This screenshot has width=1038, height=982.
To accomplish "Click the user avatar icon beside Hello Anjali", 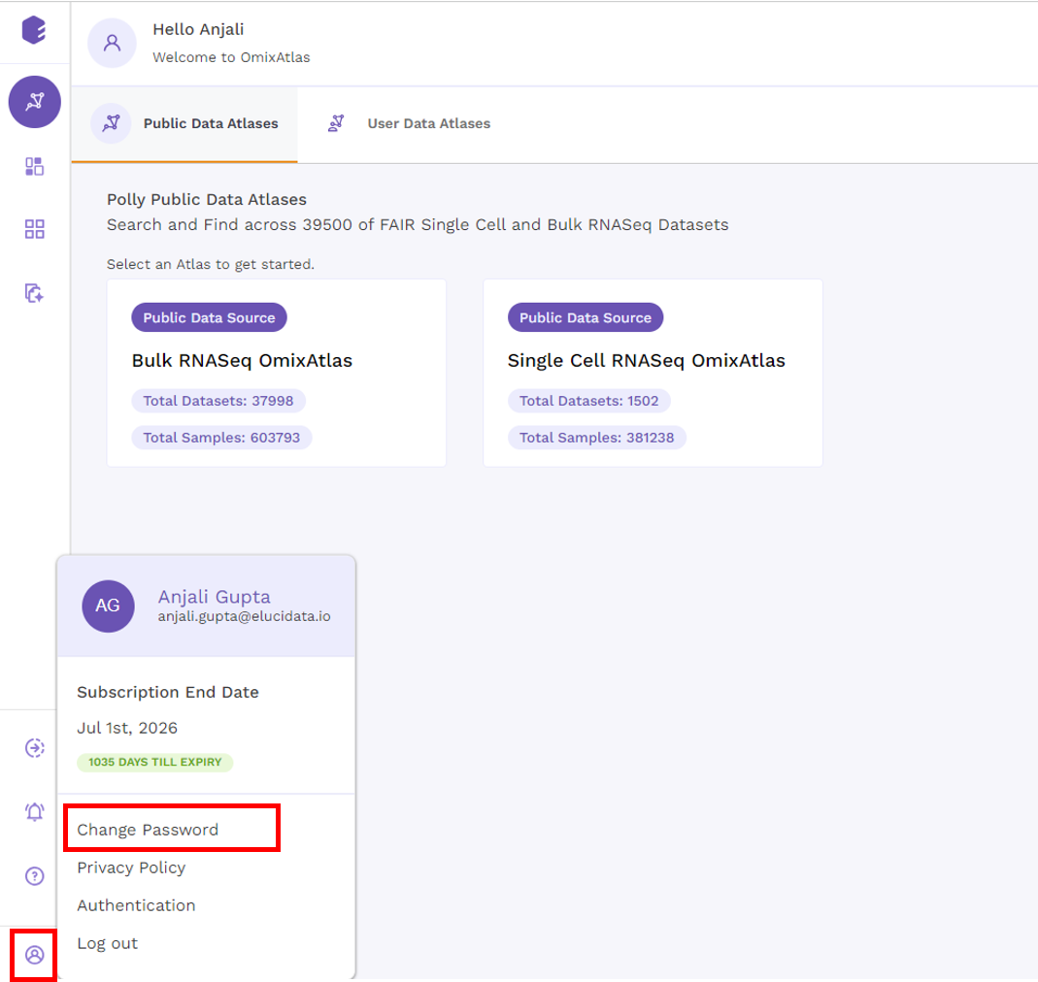I will (x=112, y=43).
